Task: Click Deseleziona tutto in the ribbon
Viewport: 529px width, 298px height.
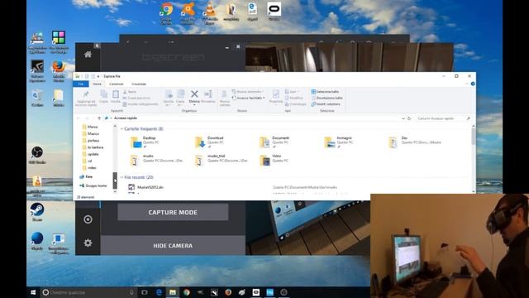Action: [327, 98]
